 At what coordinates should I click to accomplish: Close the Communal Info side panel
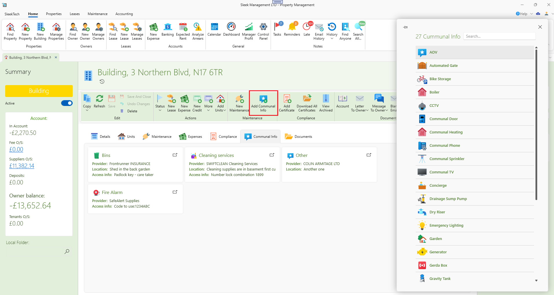point(540,27)
